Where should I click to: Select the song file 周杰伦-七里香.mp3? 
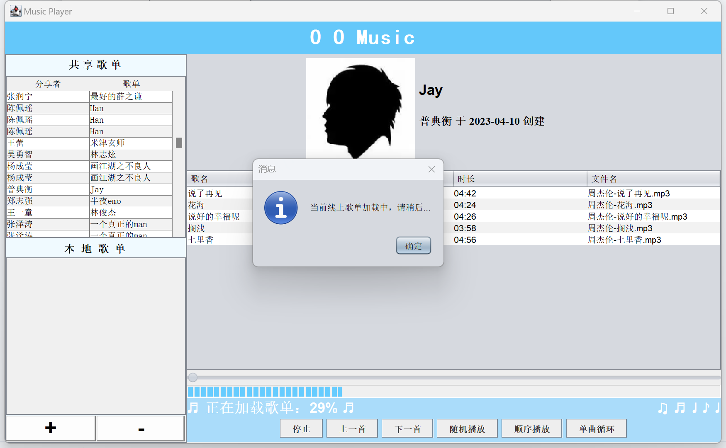[x=624, y=240]
